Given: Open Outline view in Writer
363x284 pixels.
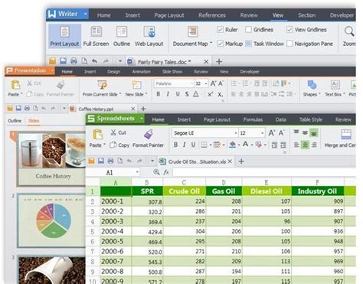Looking at the screenshot, I should click(122, 36).
